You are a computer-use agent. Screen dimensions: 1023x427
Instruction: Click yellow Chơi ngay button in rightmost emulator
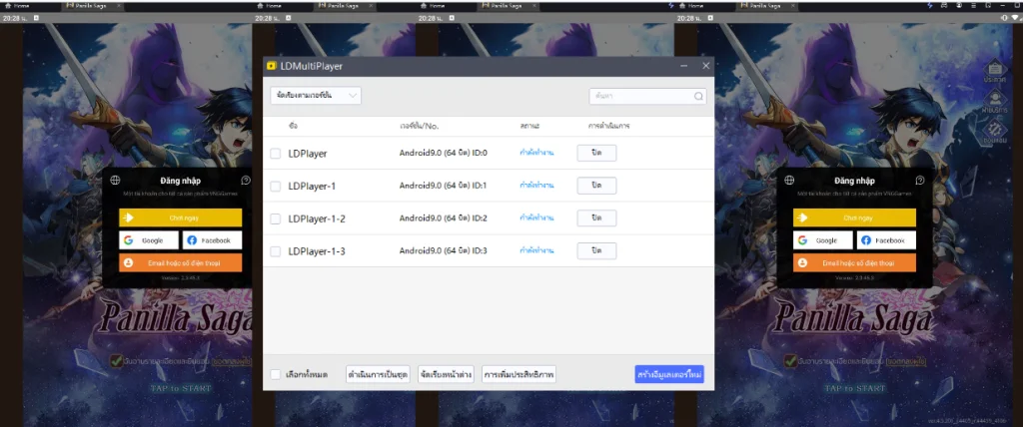pos(854,217)
